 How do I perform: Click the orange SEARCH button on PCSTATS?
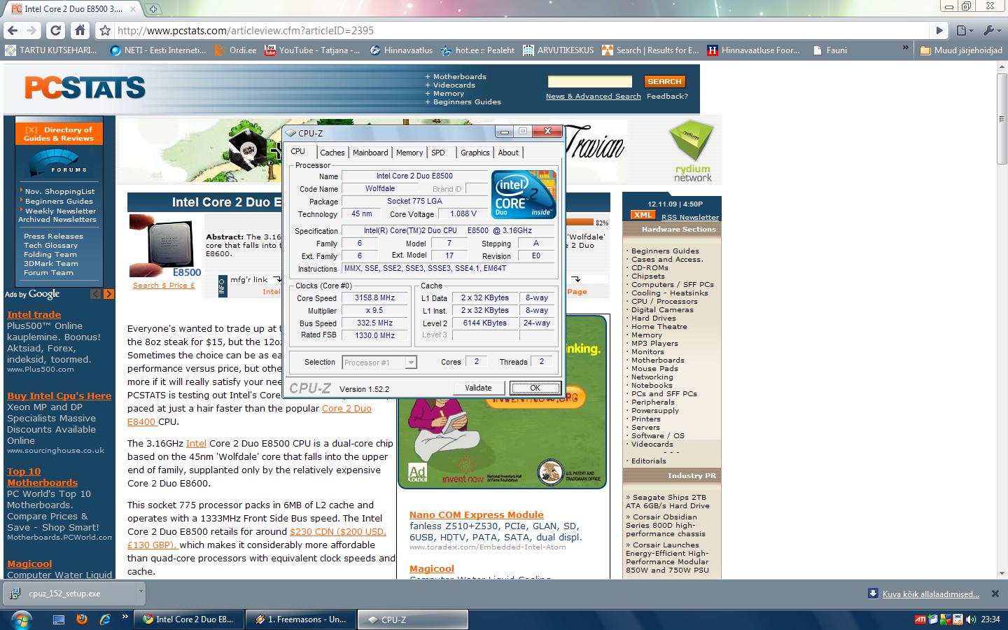click(x=664, y=81)
